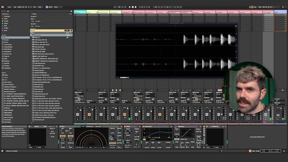Toggle the Scale Mode icon
The height and width of the screenshot is (162, 288).
click(47, 7)
